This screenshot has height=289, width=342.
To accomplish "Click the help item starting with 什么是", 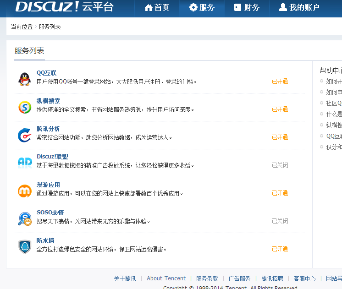I will point(334,114).
